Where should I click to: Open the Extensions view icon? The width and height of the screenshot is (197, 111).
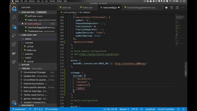click(14, 44)
